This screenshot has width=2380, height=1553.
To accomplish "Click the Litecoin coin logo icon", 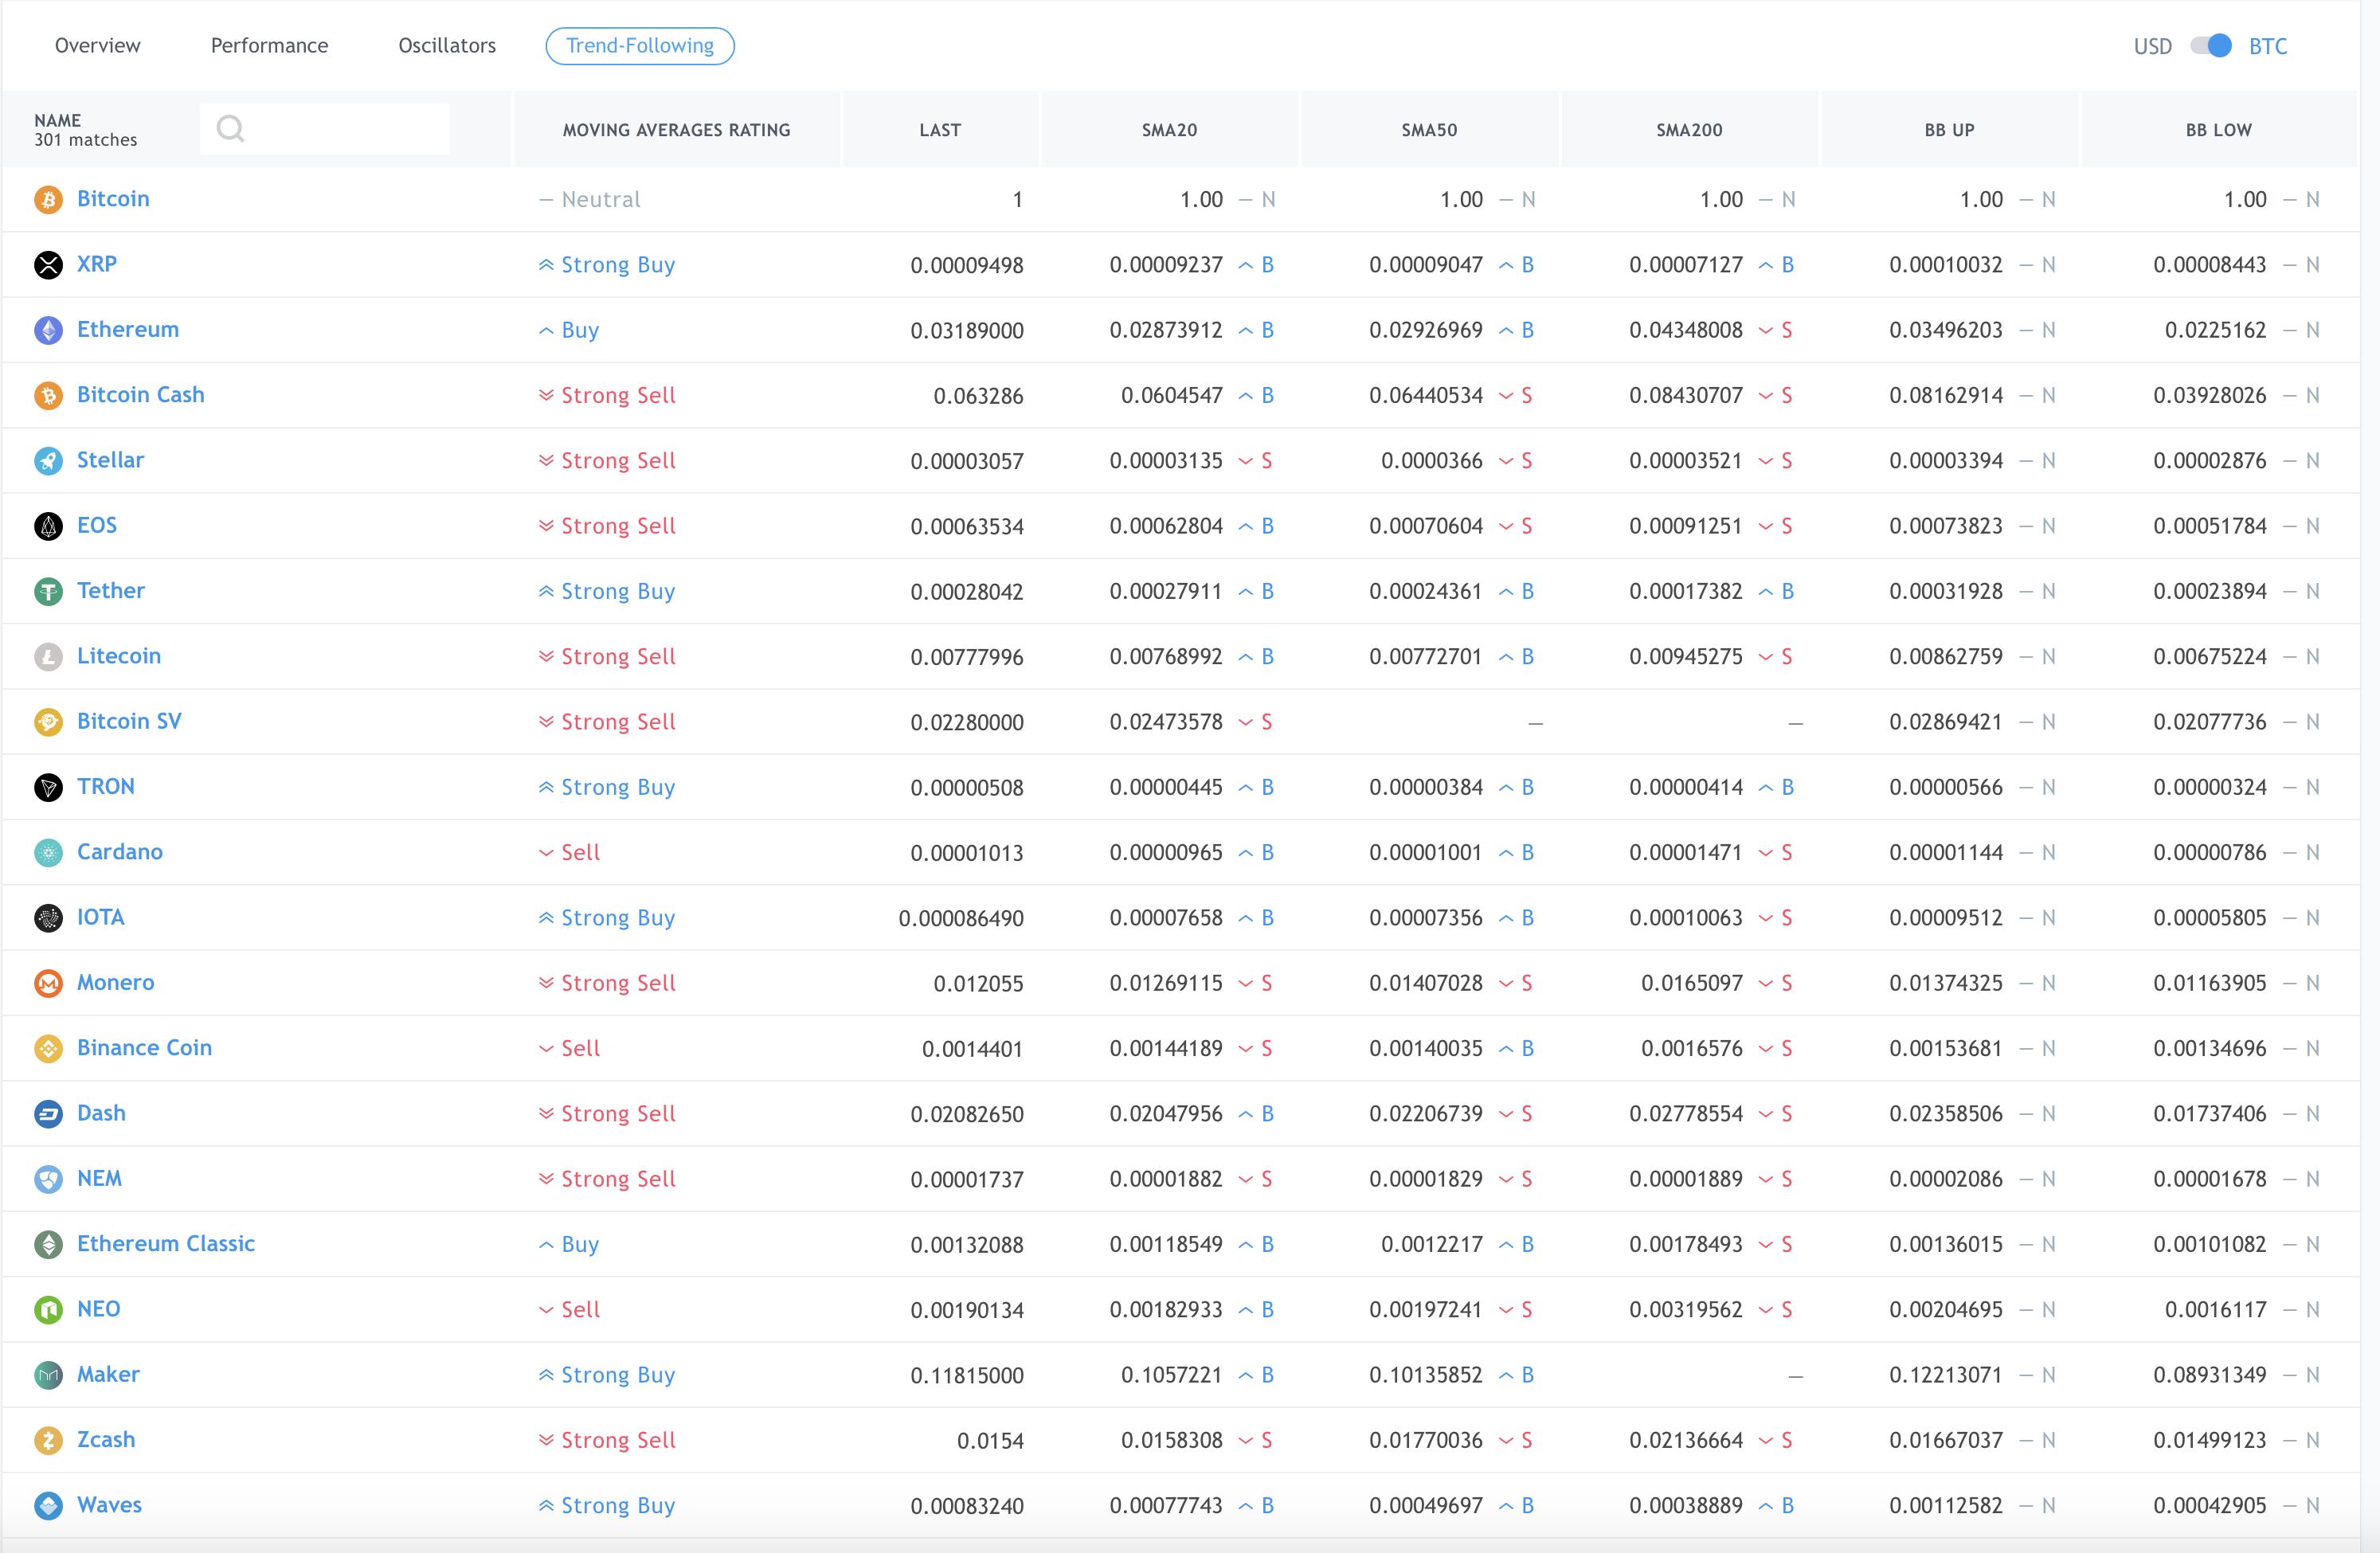I will [48, 657].
